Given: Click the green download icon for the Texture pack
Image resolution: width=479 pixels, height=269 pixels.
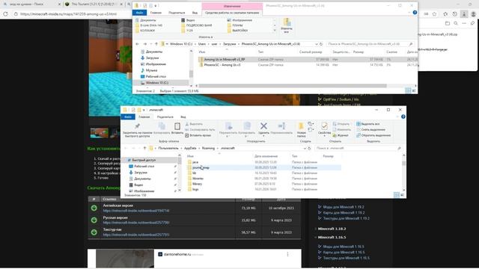Looking at the screenshot, I should coord(94,232).
